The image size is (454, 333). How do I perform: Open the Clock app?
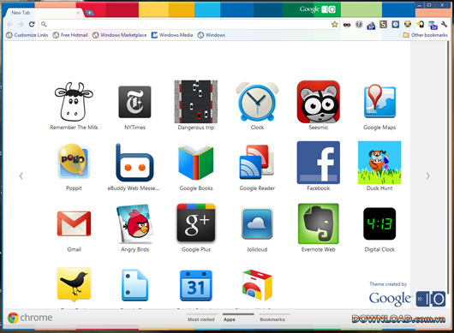click(x=257, y=102)
